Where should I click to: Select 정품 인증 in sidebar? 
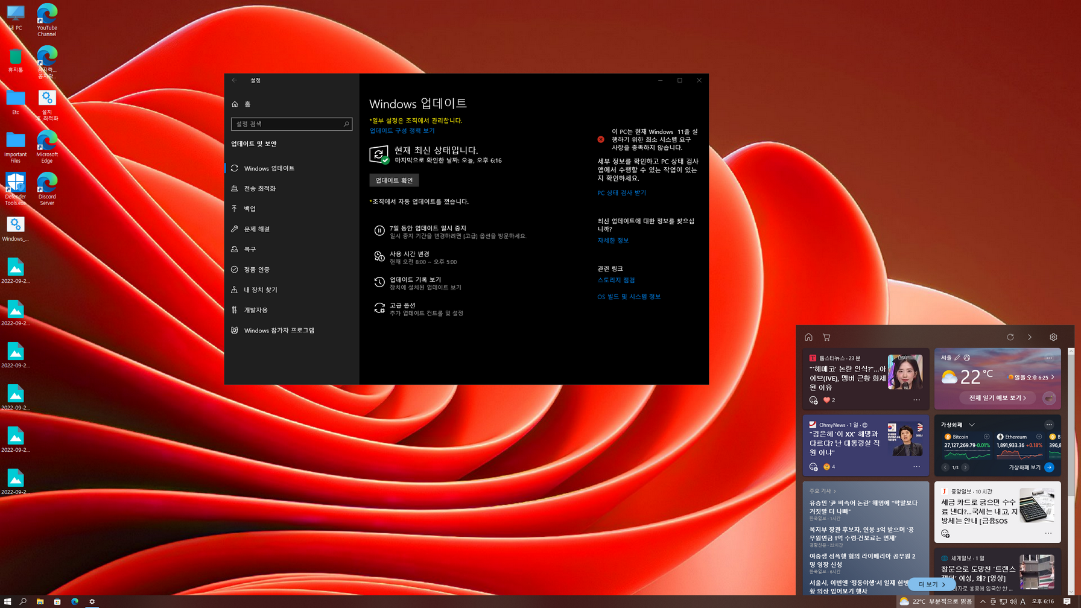click(292, 270)
